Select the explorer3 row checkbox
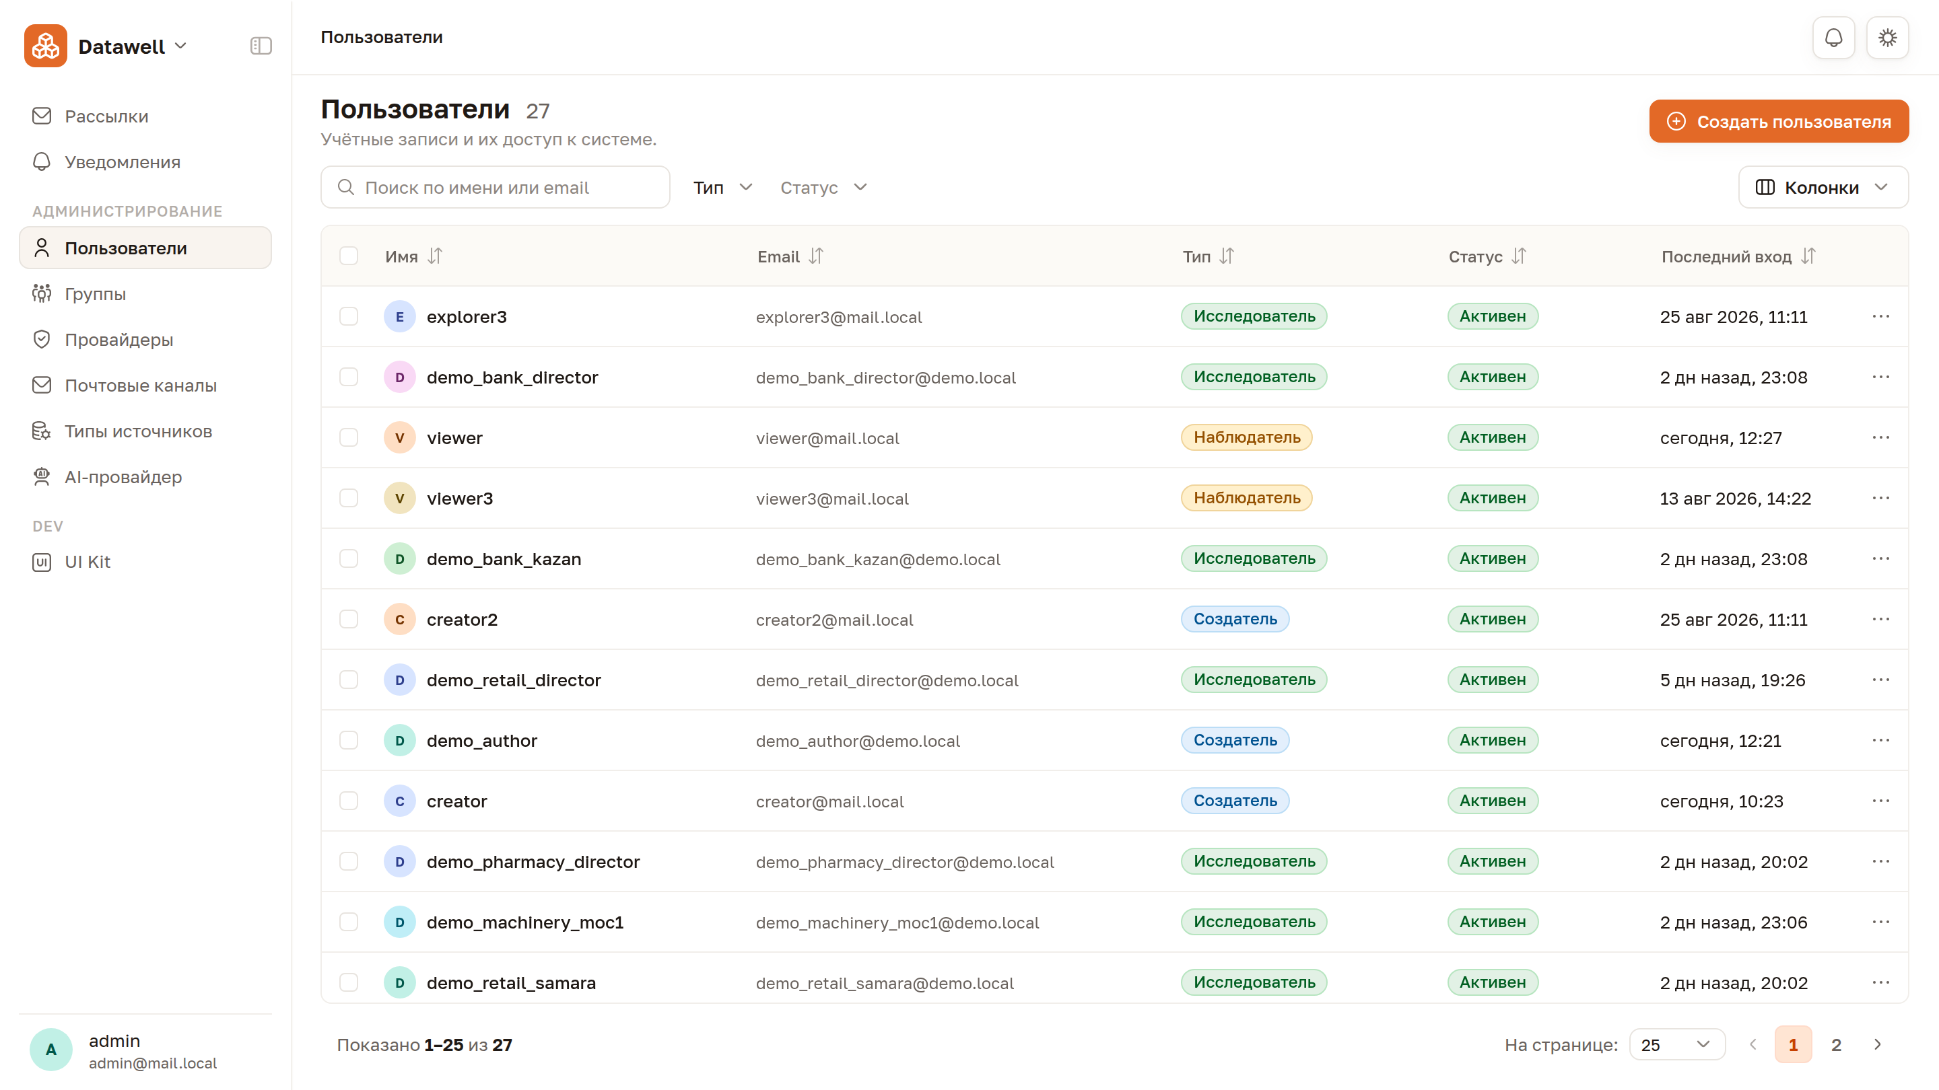The image size is (1939, 1090). tap(349, 317)
